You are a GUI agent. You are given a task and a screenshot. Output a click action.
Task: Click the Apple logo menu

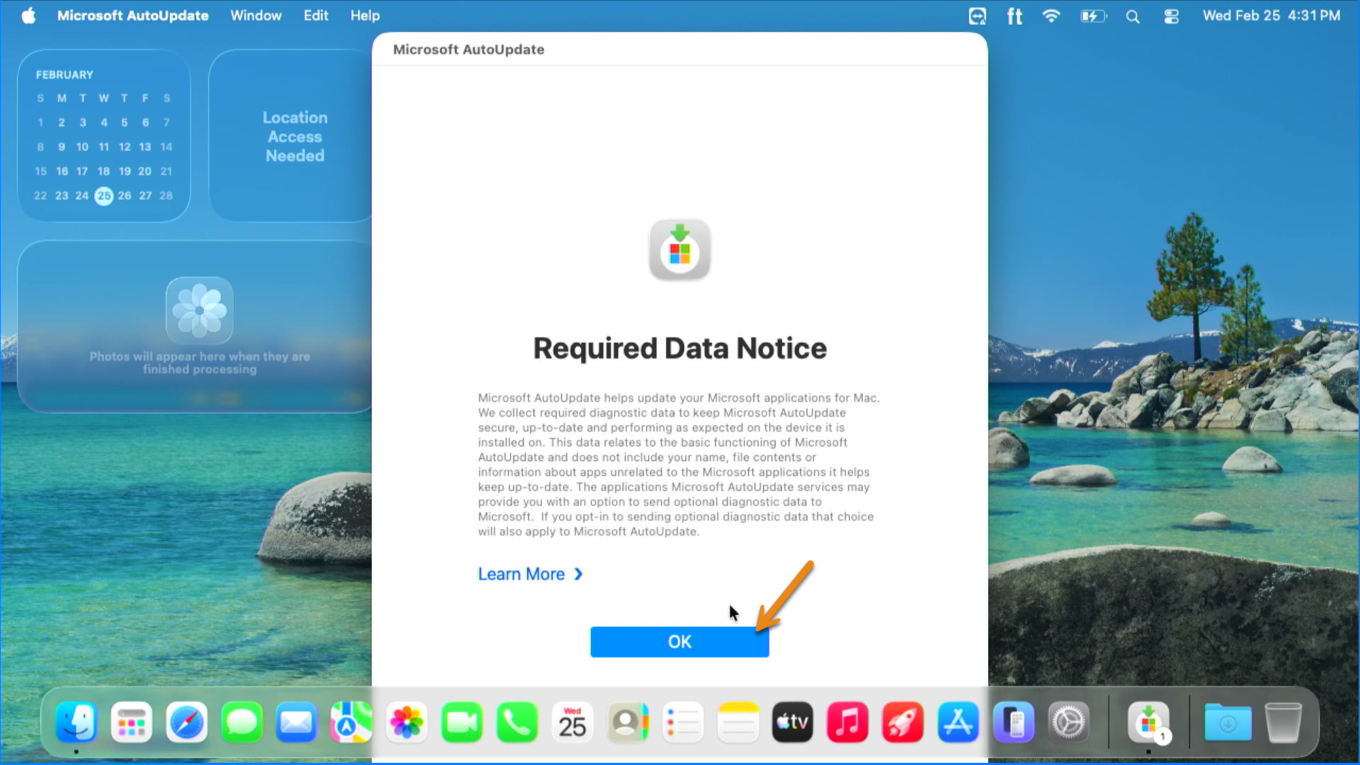click(28, 16)
